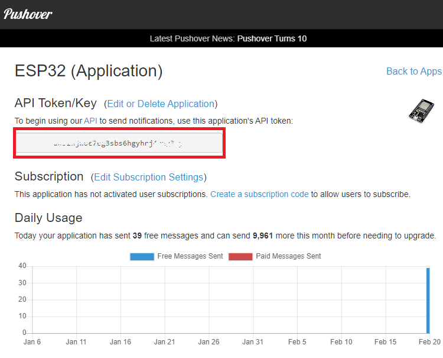Click the API Token/Key heading
The image size is (443, 358).
click(56, 103)
